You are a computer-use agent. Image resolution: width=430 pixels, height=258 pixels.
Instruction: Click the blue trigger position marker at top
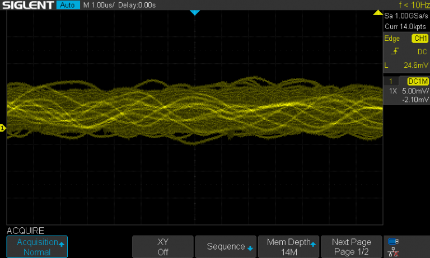(x=195, y=12)
